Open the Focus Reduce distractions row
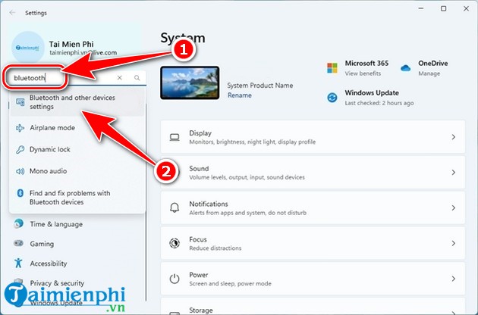 click(x=313, y=243)
